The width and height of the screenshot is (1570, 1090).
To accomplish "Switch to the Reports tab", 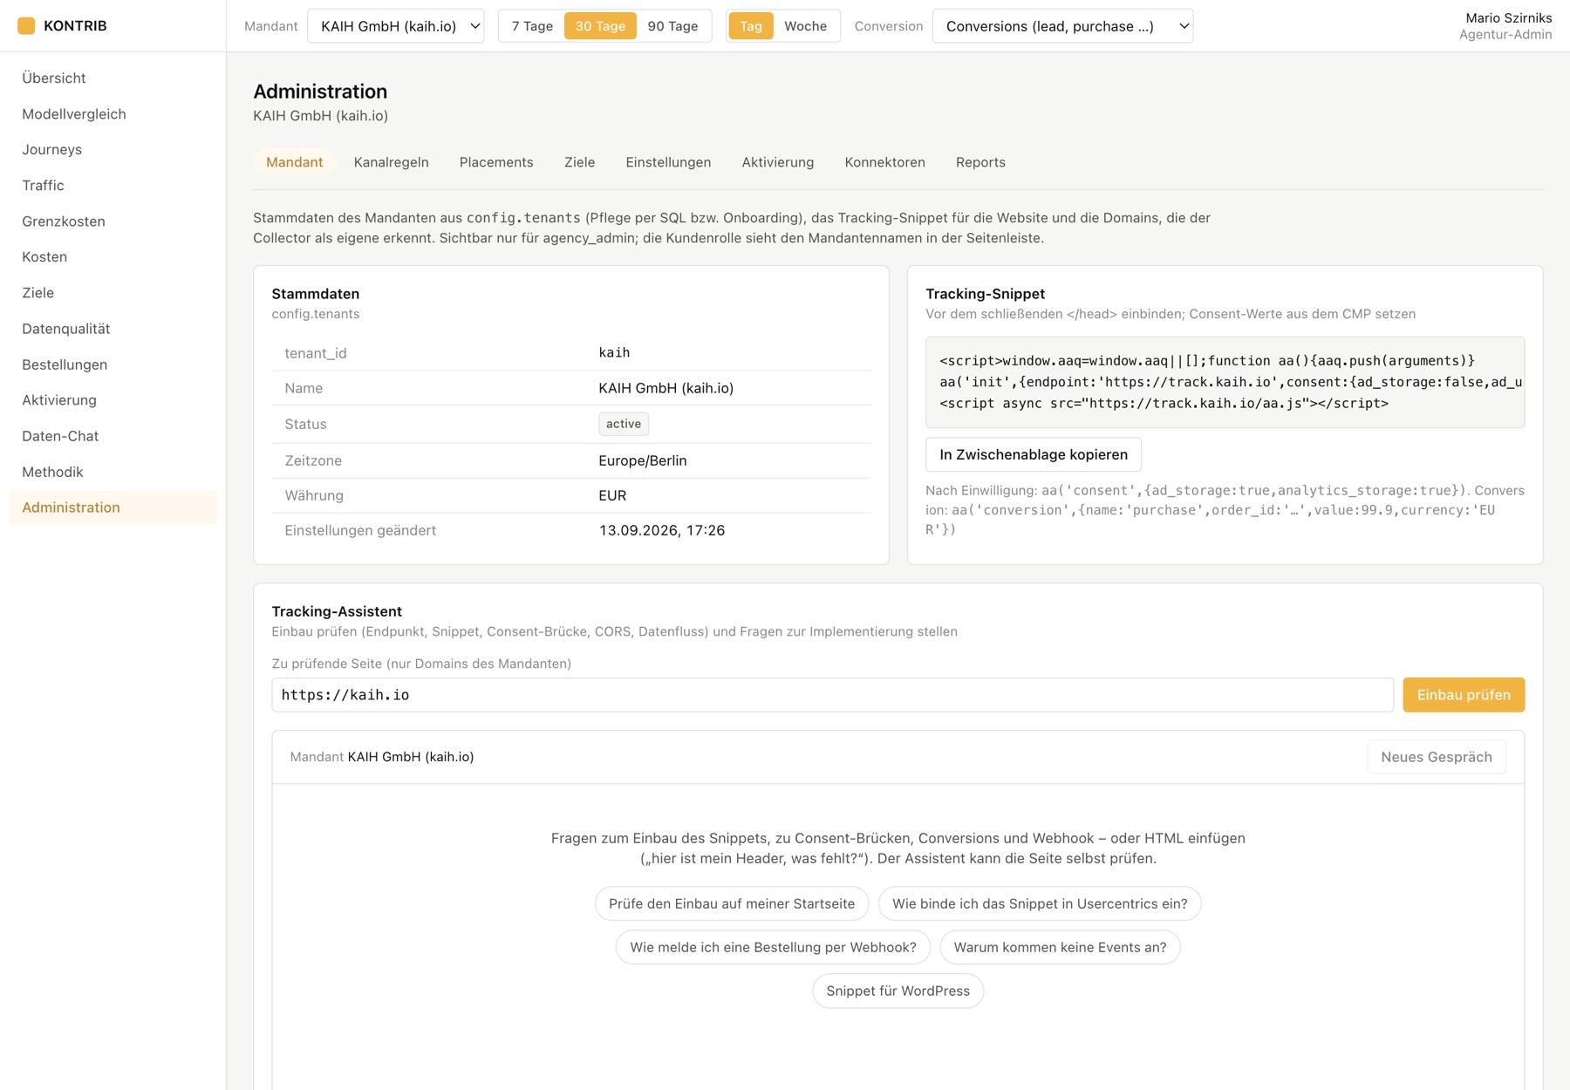I will (980, 162).
